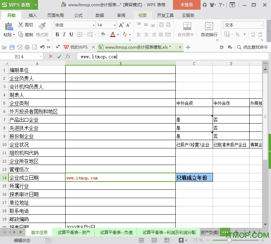Apply fill color bucket
The image size is (271, 244).
[x=103, y=35]
